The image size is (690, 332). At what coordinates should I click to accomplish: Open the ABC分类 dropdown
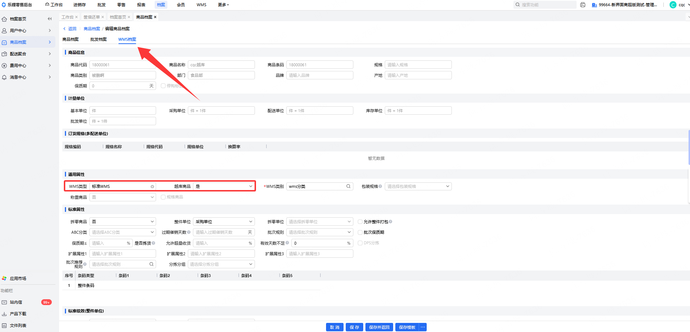tap(123, 232)
